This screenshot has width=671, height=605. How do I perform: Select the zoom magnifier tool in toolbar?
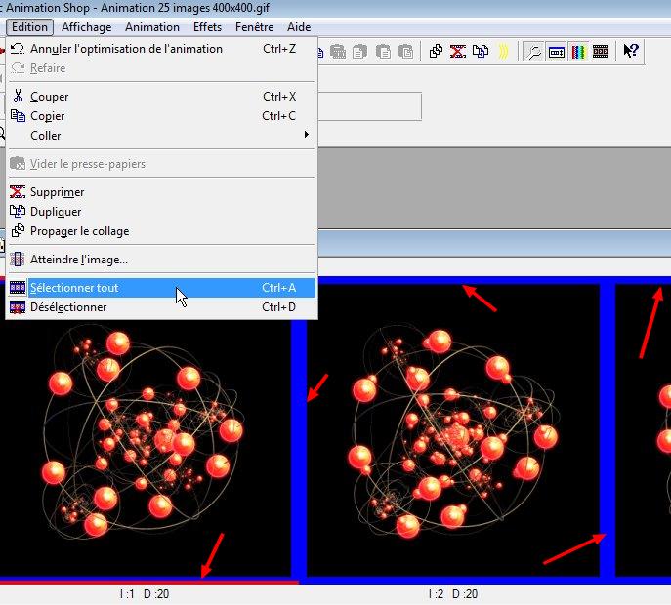[x=534, y=52]
